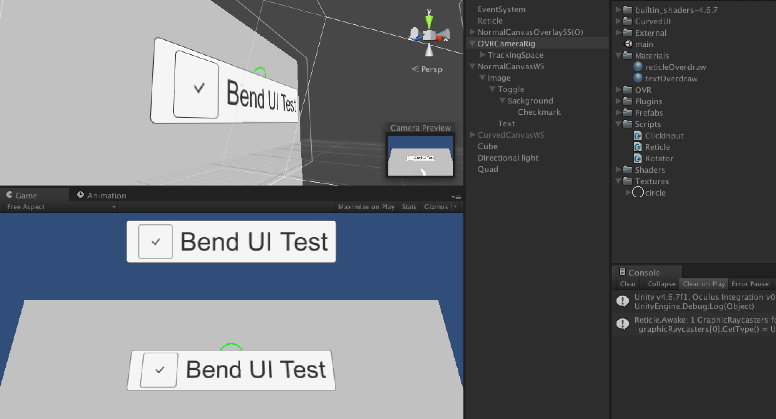The image size is (776, 419).
Task: Toggle Collapse in the Console toolbar
Action: click(x=662, y=284)
